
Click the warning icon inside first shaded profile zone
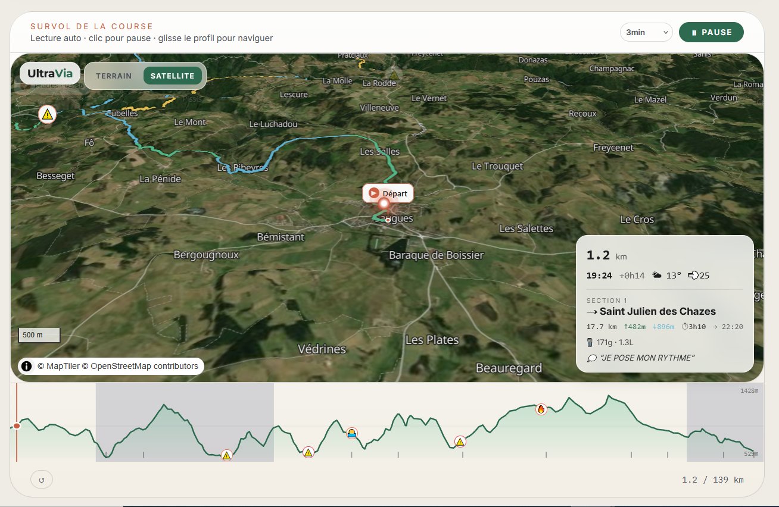[x=226, y=455]
